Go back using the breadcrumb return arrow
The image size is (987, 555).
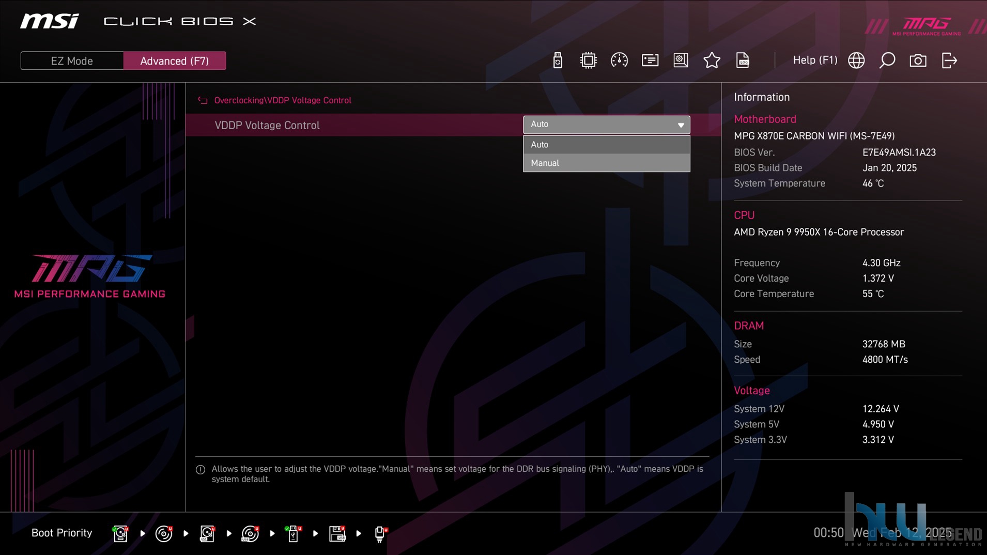[203, 100]
